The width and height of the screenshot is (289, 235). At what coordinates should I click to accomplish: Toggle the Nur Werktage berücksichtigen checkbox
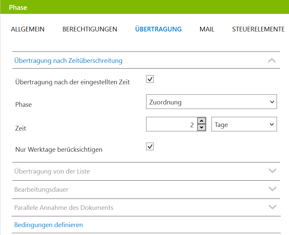point(150,146)
